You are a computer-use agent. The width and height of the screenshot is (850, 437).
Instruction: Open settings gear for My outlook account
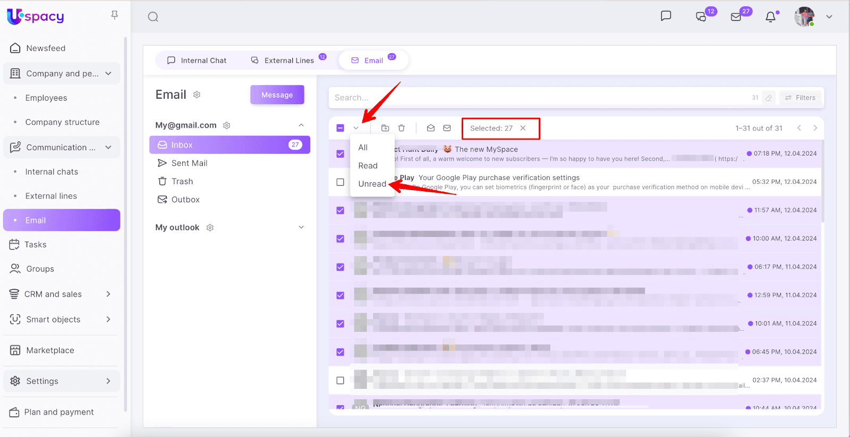210,227
